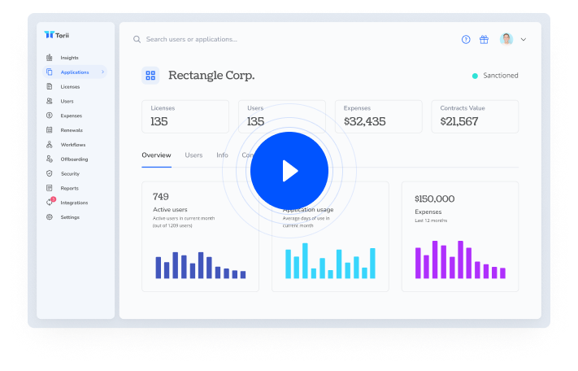Click the Contracts Value $21,567 card
This screenshot has width=578, height=371.
(475, 116)
